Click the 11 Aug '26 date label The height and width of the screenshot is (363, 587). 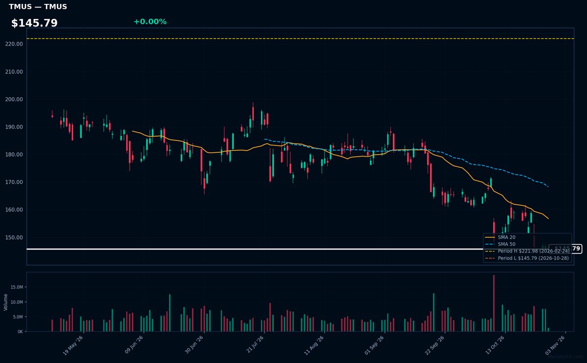click(x=315, y=346)
